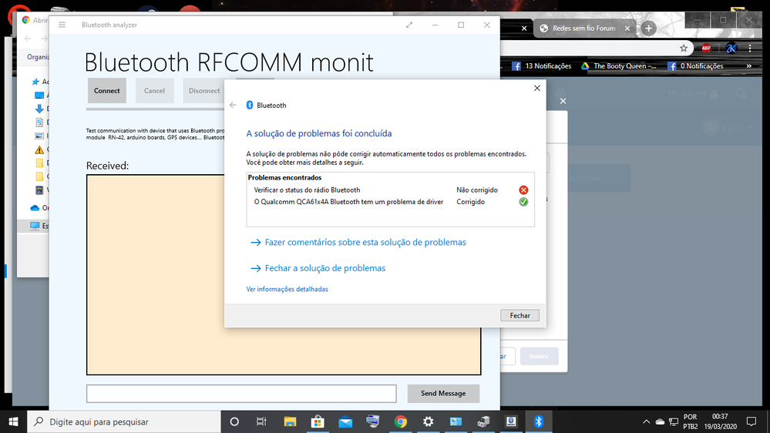The width and height of the screenshot is (770, 433).
Task: Click the red 'Não corrigido' error icon
Action: pyautogui.click(x=523, y=190)
